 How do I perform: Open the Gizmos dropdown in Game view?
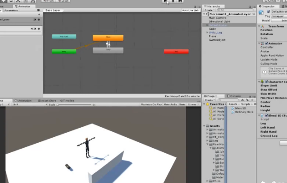coord(193,104)
